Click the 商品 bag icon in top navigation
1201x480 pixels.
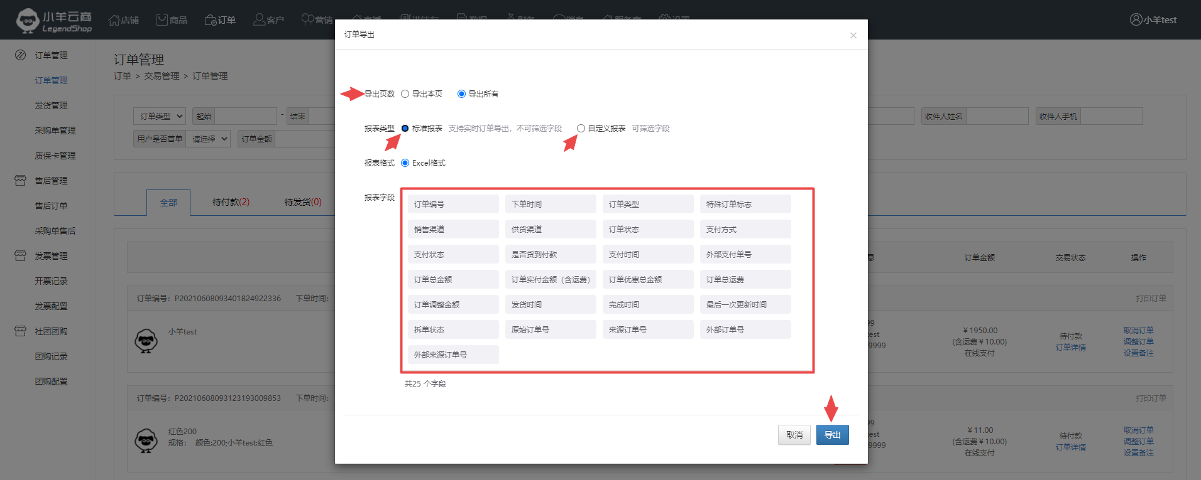(x=162, y=20)
